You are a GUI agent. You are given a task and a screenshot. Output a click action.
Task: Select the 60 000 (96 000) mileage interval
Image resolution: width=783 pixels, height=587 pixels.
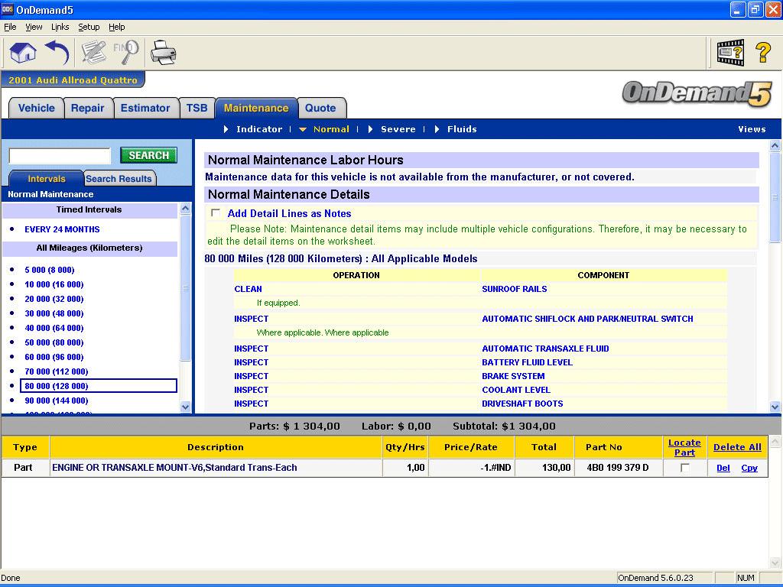[x=54, y=357]
